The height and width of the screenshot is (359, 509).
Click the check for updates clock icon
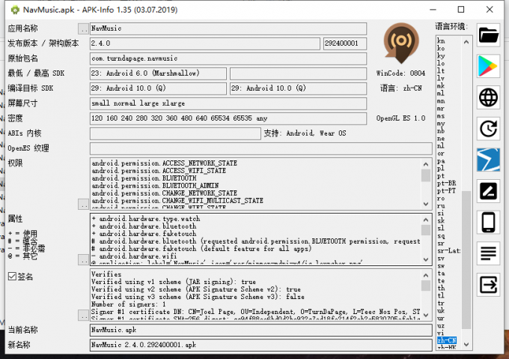[488, 129]
